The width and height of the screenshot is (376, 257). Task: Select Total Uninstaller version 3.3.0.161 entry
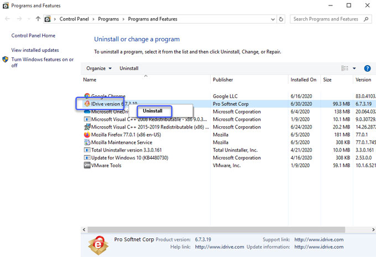coord(127,150)
